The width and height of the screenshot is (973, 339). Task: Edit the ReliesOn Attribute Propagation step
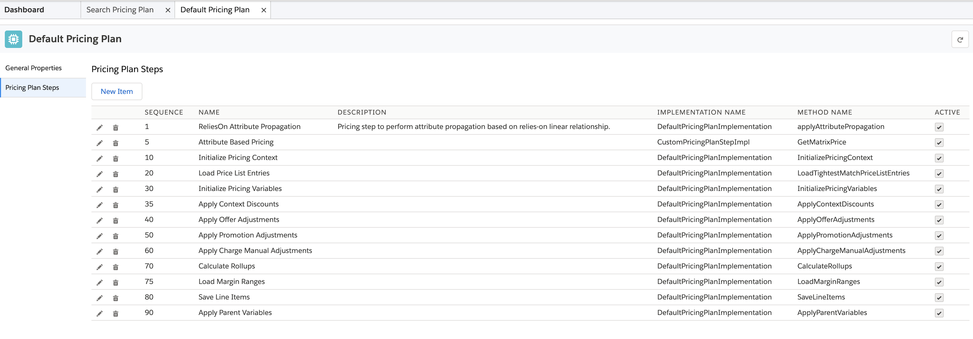pyautogui.click(x=99, y=127)
